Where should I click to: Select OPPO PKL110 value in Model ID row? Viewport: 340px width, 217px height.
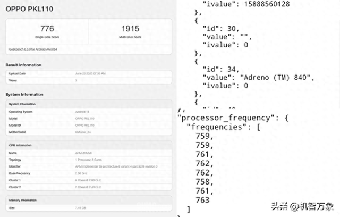point(85,126)
